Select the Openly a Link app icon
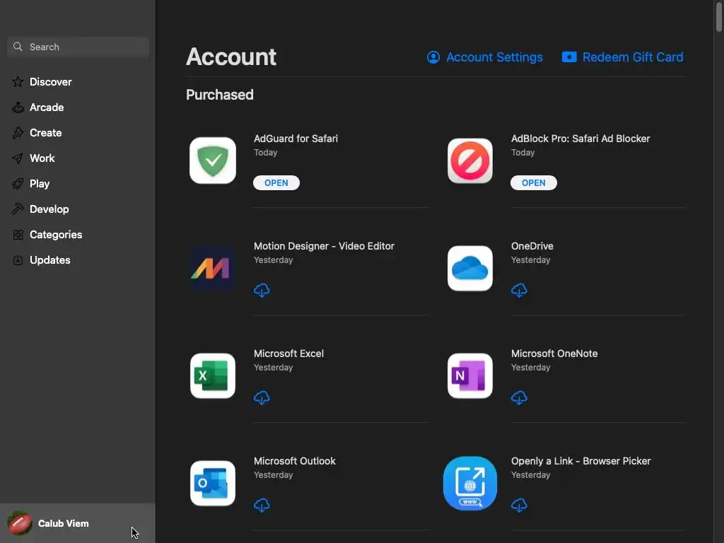 [470, 484]
